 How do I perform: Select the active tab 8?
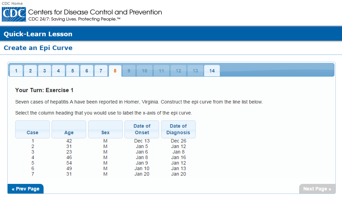coord(115,71)
